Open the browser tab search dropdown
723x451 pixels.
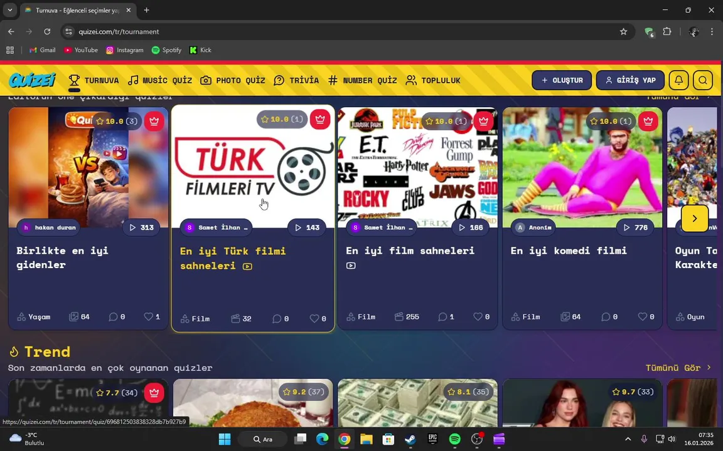pyautogui.click(x=9, y=9)
